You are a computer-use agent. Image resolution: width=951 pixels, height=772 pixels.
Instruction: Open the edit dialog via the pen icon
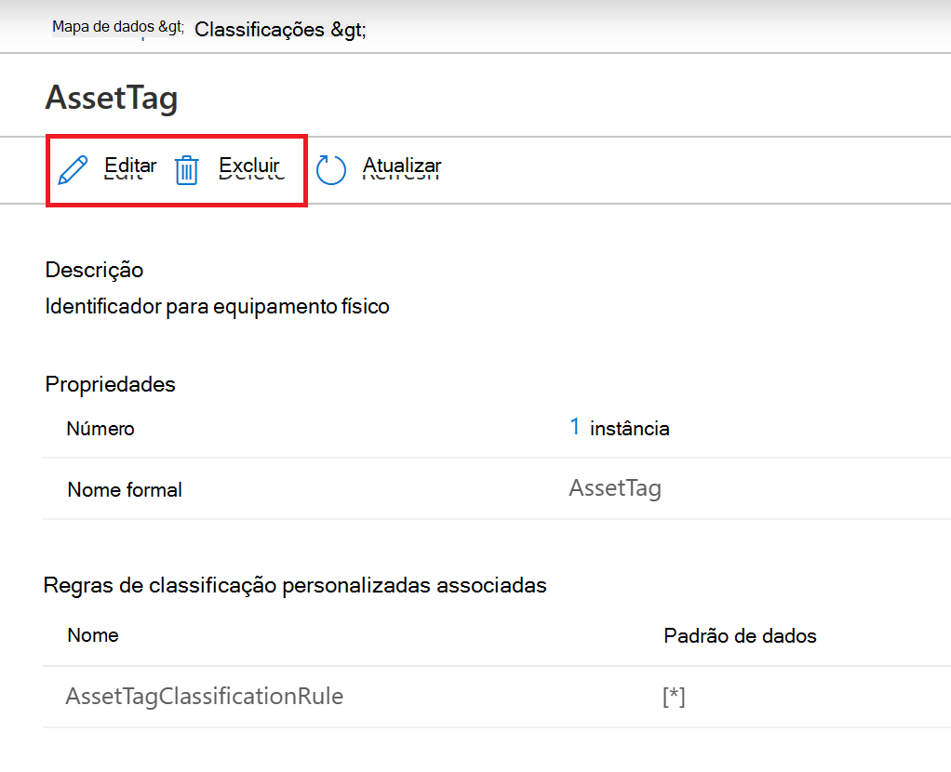pos(74,169)
